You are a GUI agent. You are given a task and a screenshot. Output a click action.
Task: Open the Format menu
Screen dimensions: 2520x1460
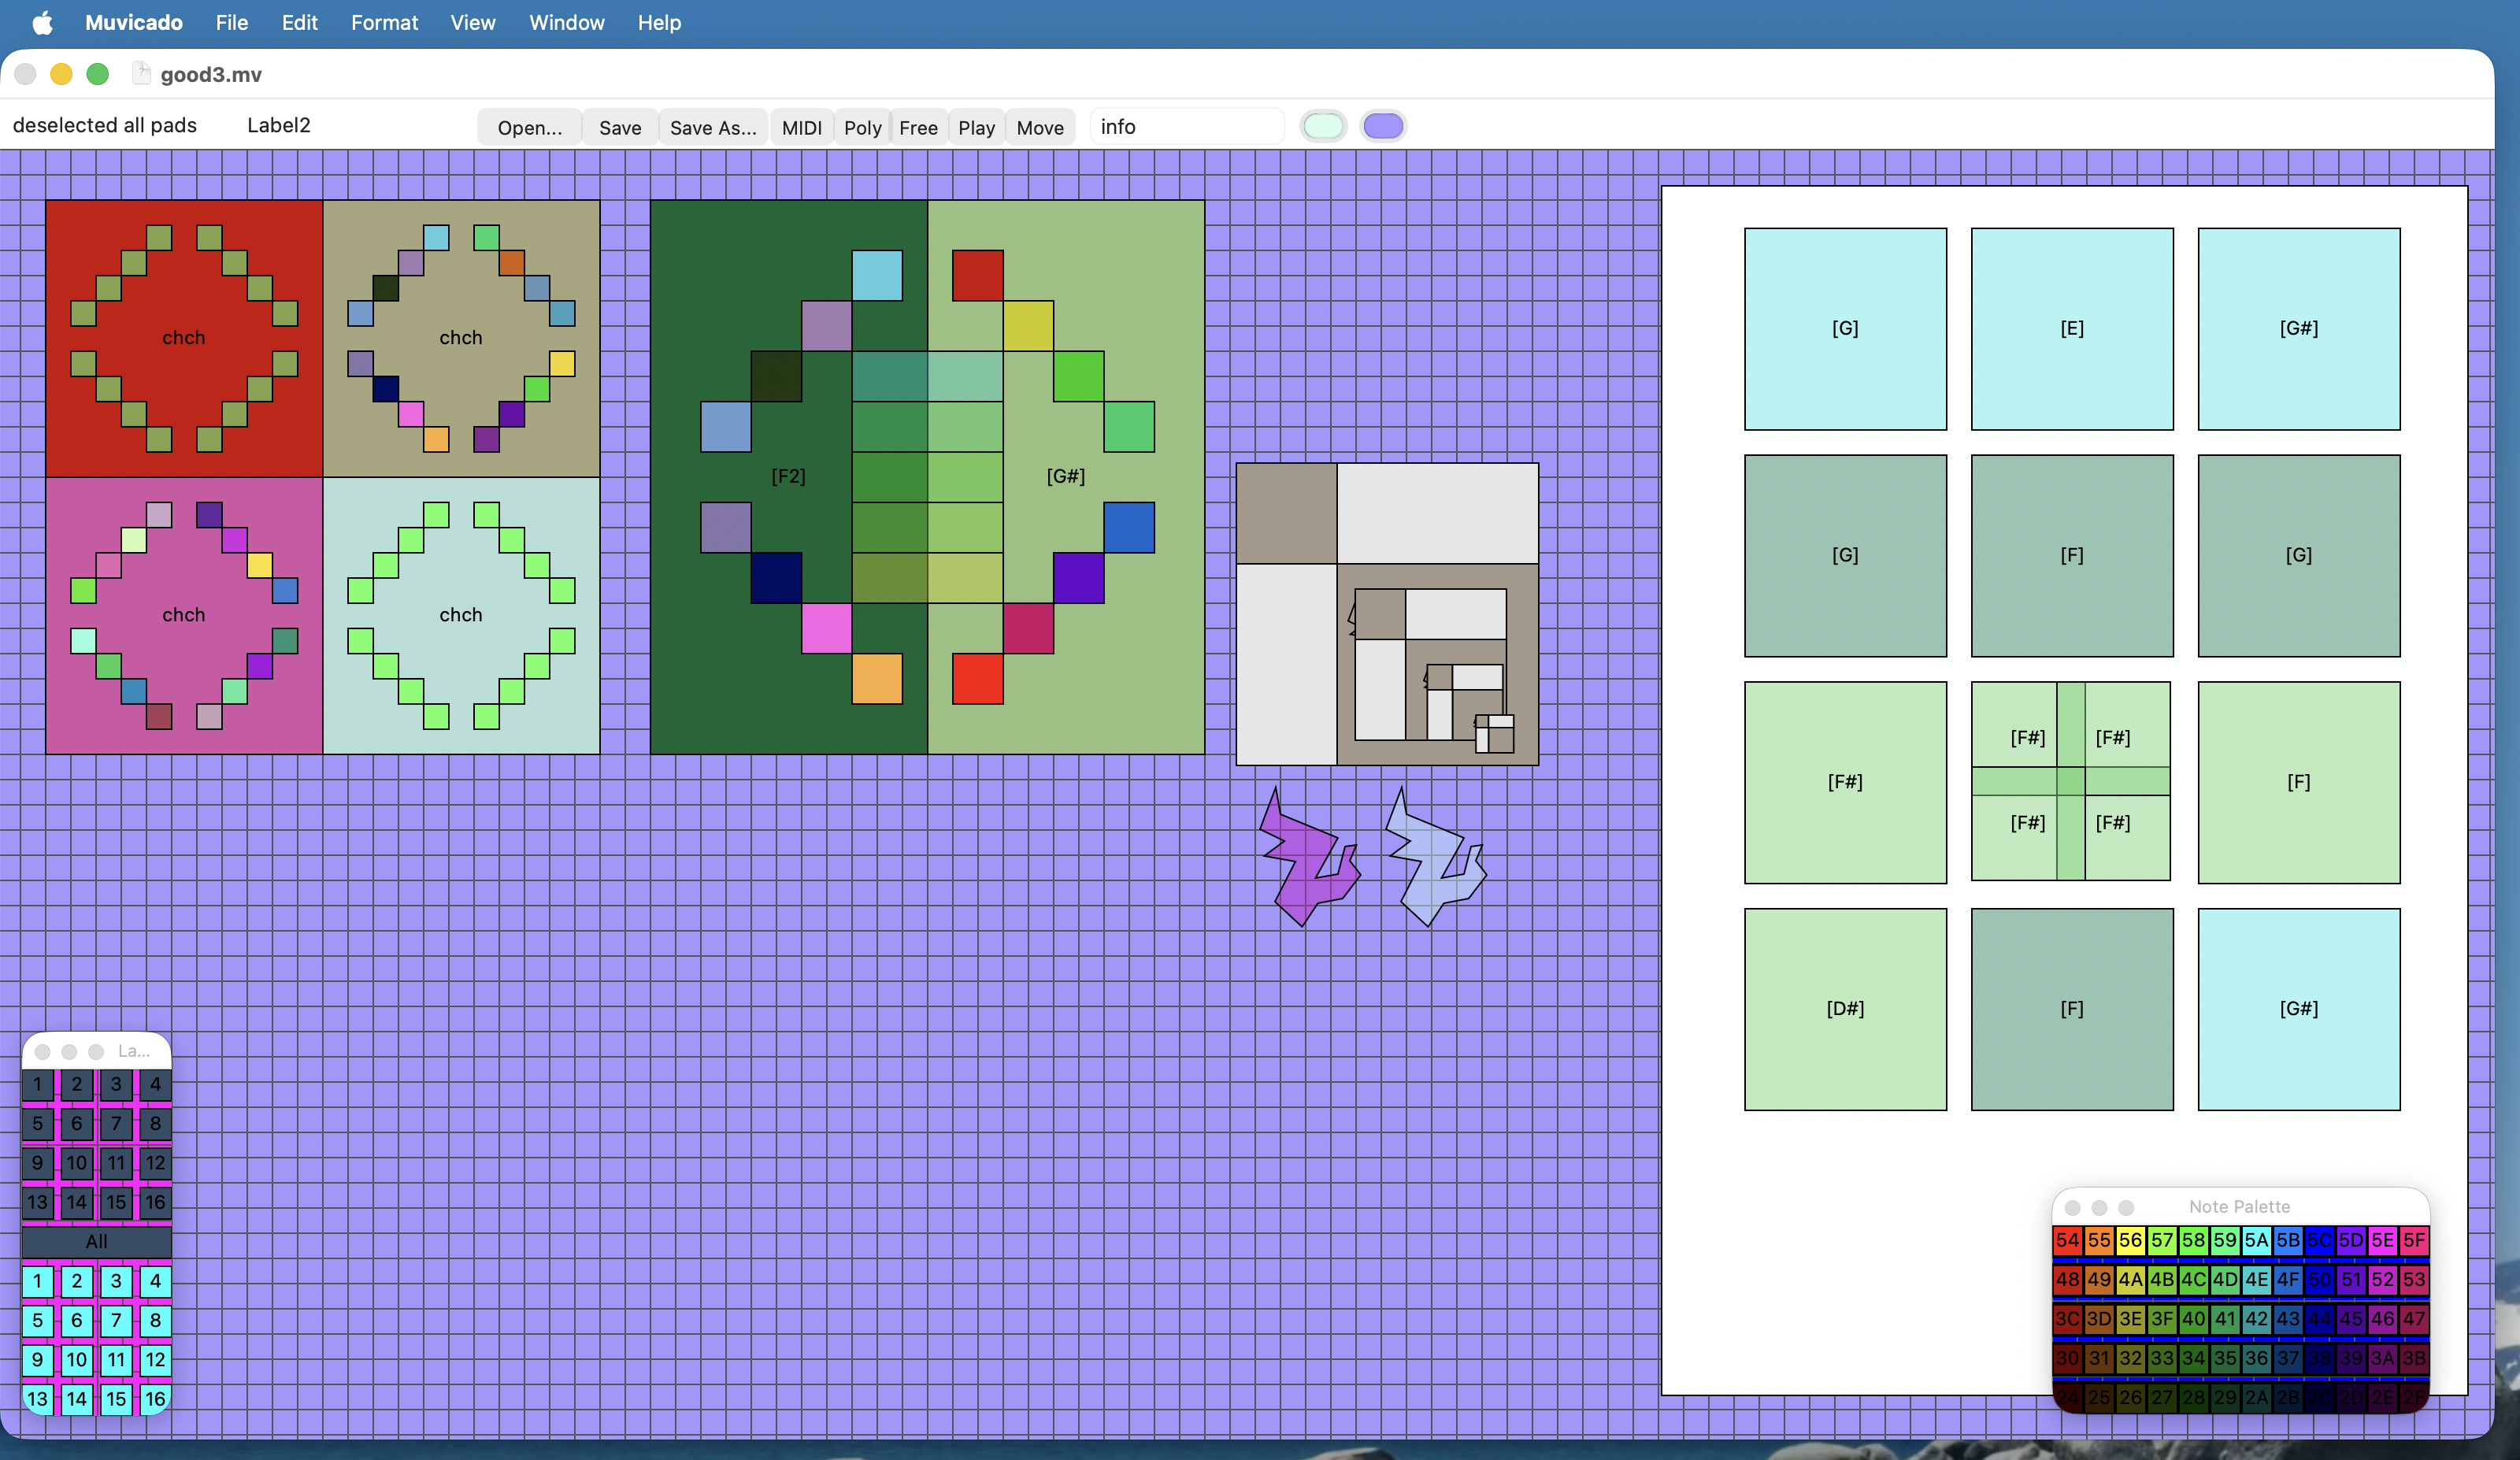tap(384, 22)
